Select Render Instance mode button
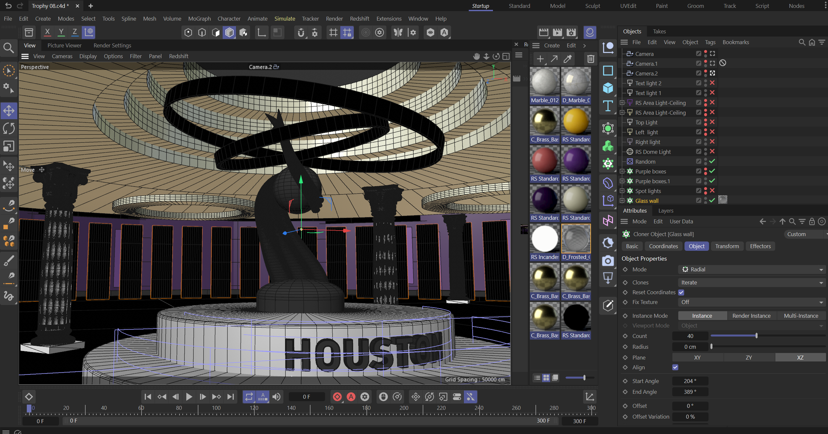 (x=751, y=316)
